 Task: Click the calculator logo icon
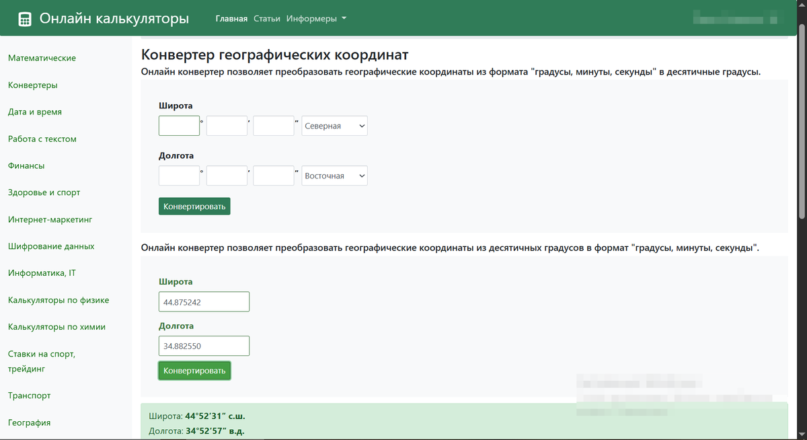[25, 19]
